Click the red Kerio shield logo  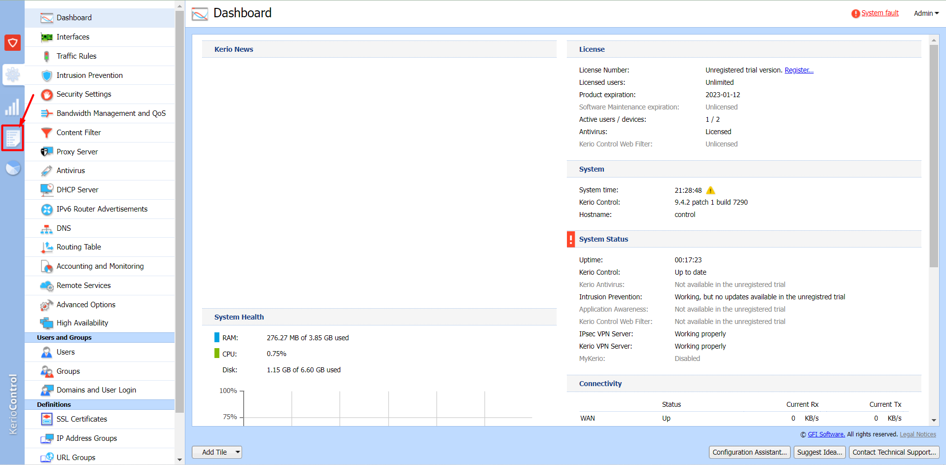(x=13, y=43)
